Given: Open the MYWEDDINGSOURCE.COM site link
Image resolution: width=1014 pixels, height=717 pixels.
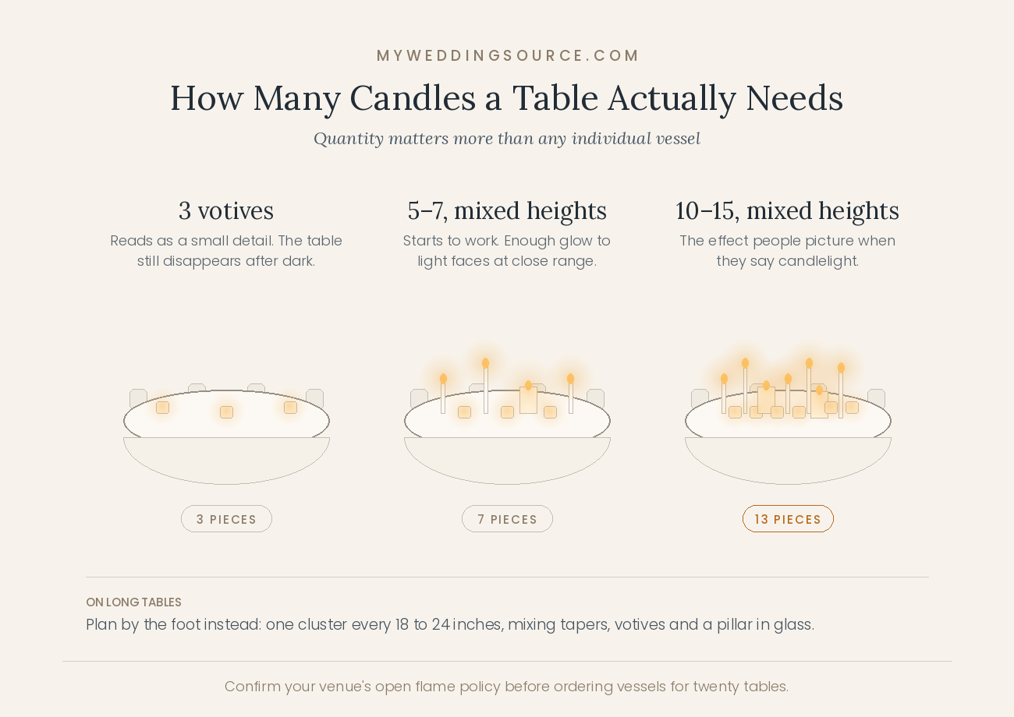Looking at the screenshot, I should point(508,56).
